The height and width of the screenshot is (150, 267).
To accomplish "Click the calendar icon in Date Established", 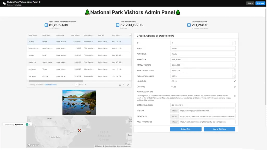I will pos(173,105).
